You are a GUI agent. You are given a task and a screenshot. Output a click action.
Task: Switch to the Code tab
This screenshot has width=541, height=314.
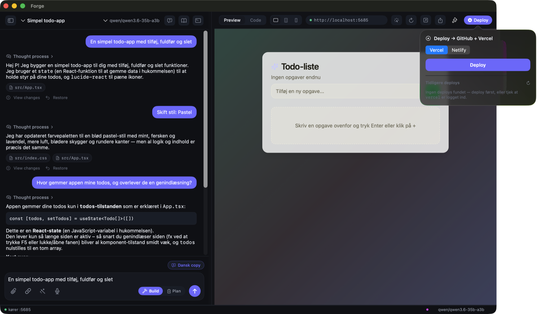(255, 20)
